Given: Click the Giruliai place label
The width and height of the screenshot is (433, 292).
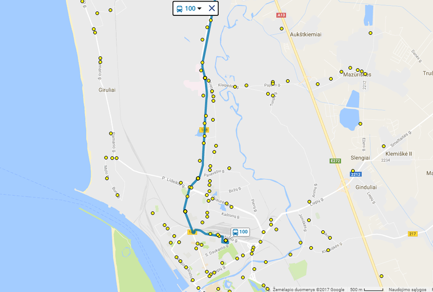Looking at the screenshot, I should [x=107, y=90].
